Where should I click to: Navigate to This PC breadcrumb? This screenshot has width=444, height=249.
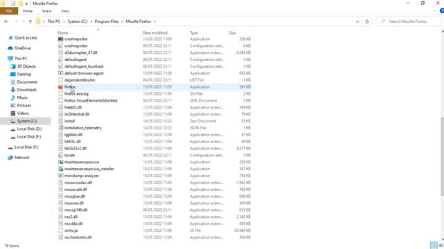54,21
